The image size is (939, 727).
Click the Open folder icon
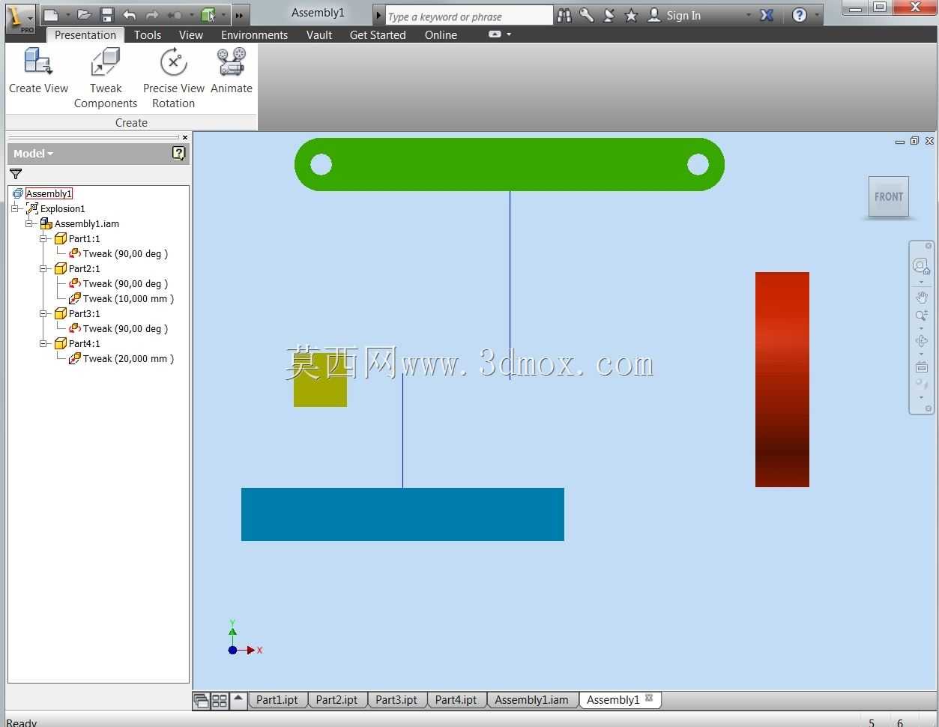tap(85, 15)
